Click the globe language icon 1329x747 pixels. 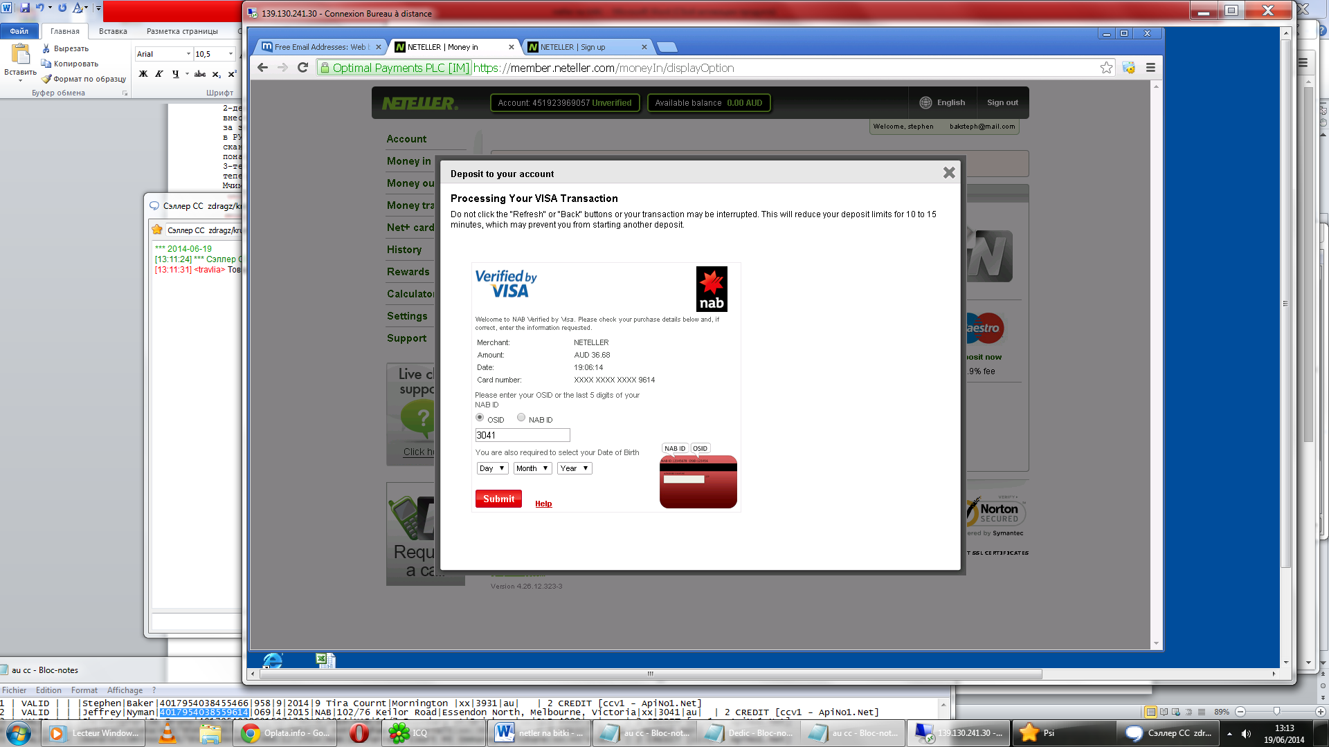[925, 102]
